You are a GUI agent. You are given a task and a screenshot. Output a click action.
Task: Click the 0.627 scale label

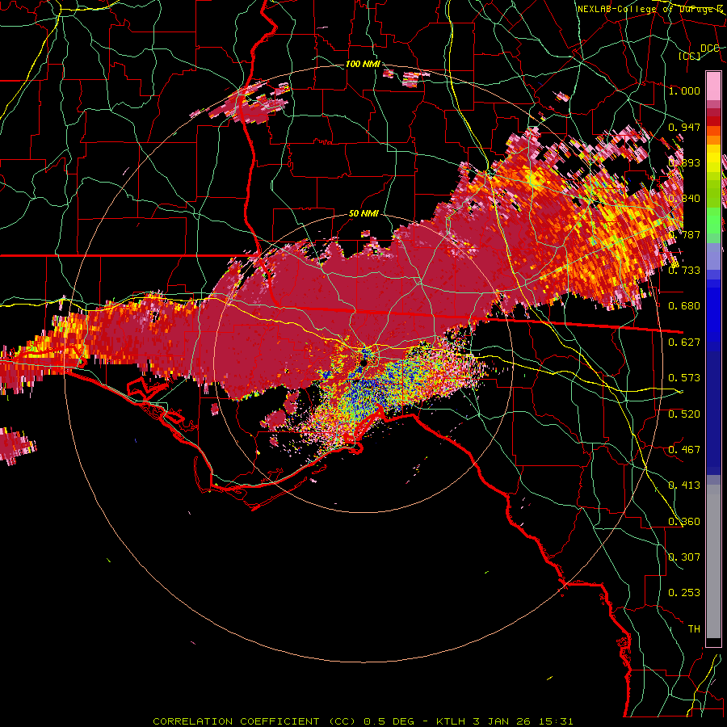[684, 342]
